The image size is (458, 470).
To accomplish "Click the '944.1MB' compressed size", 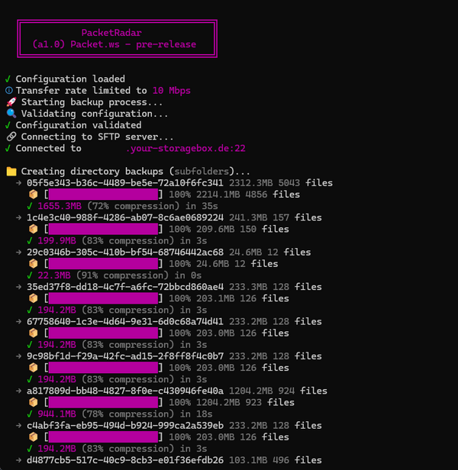I will (56, 414).
